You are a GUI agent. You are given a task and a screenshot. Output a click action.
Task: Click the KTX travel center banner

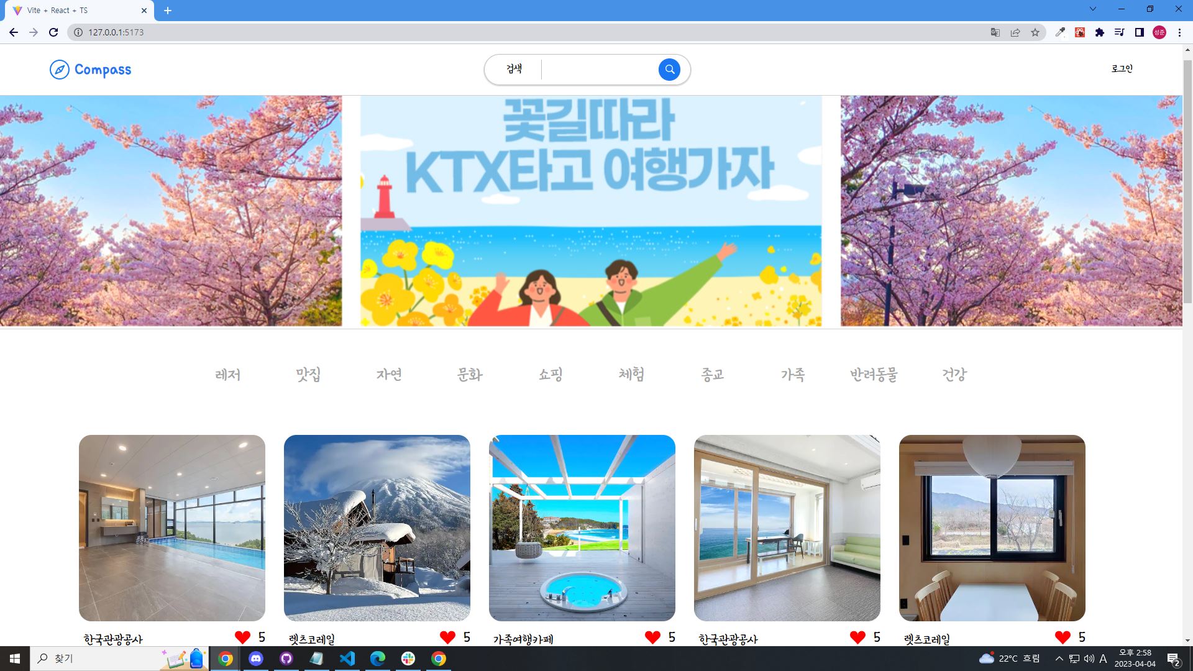coord(591,211)
